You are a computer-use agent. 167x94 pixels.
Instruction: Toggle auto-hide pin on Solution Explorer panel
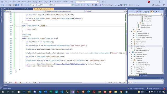click(160, 9)
